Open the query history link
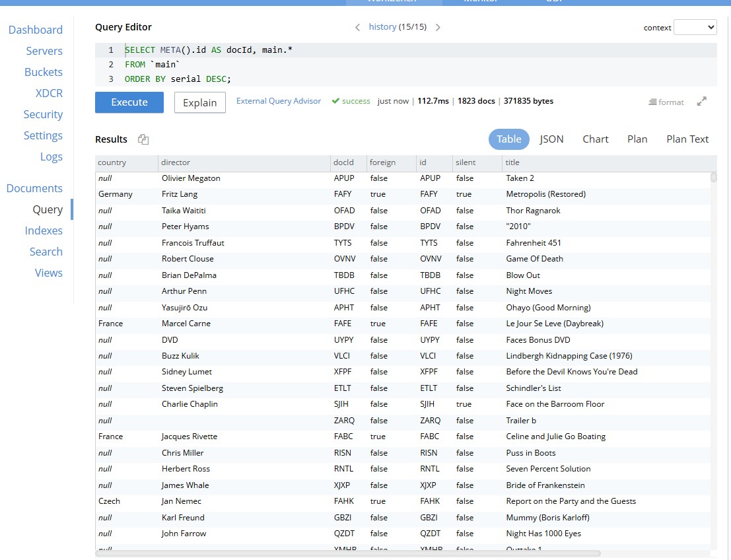The width and height of the screenshot is (731, 560). point(382,26)
